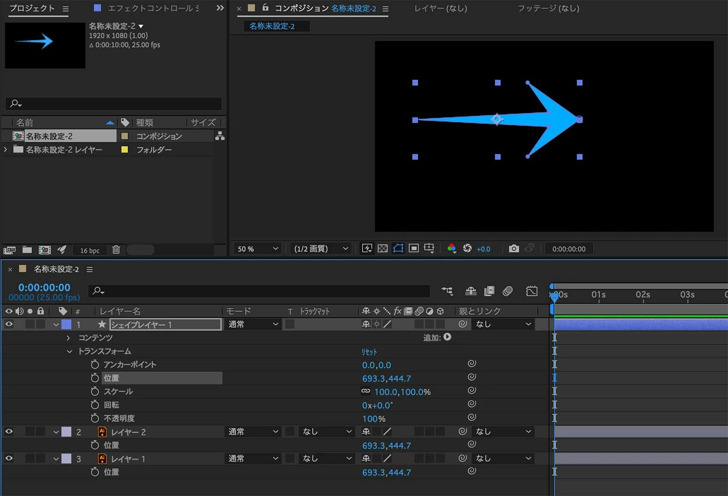Open the RGB channel display menu
This screenshot has height=496, width=728.
[x=451, y=248]
